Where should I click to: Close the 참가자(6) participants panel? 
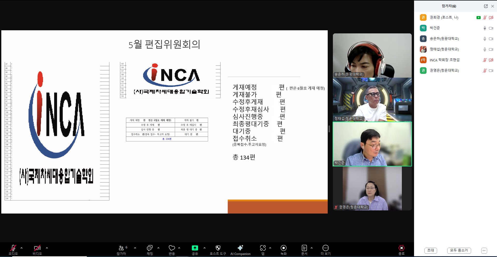pyautogui.click(x=493, y=6)
